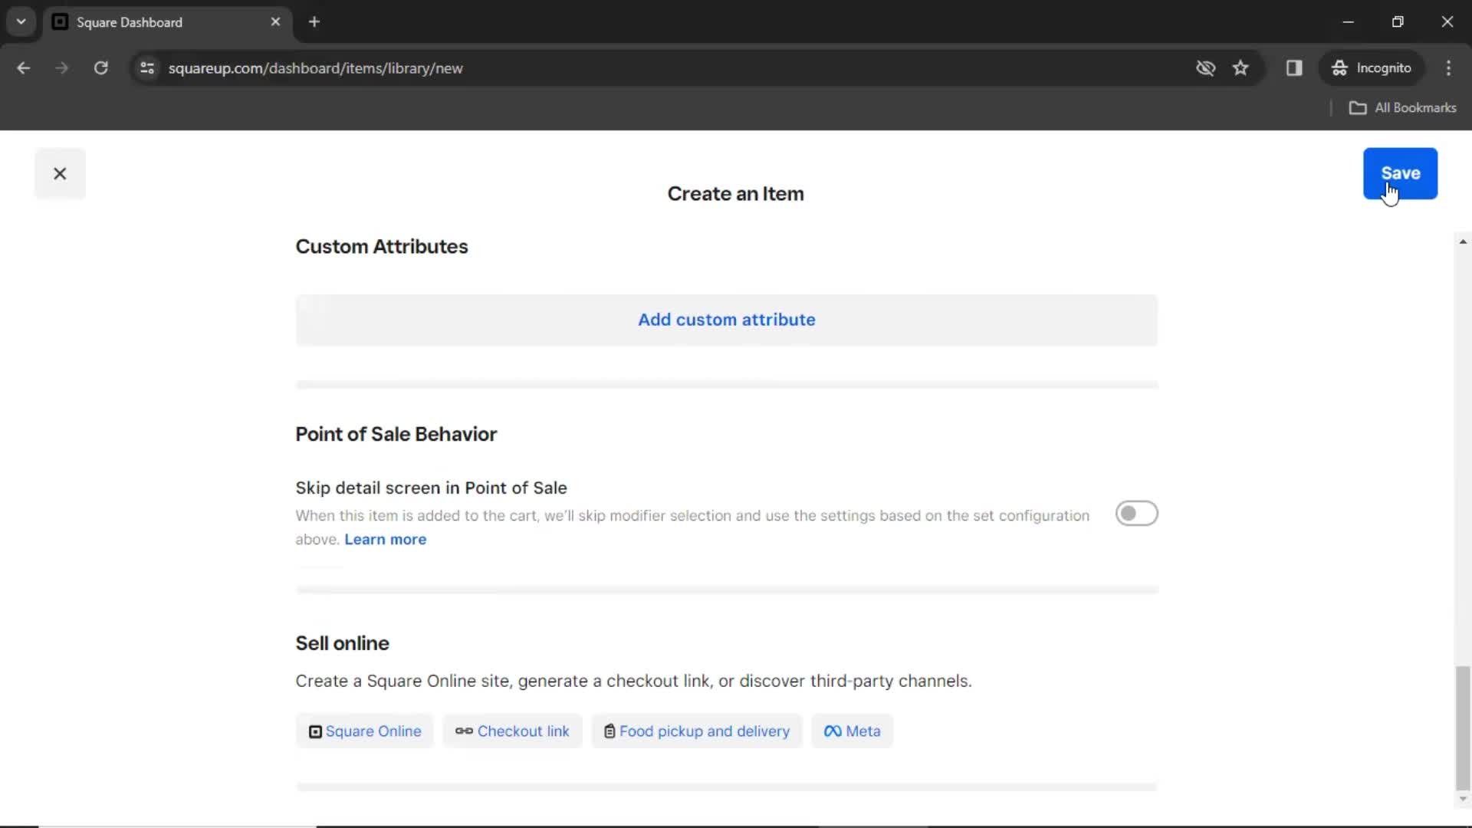Image resolution: width=1472 pixels, height=828 pixels.
Task: Click the back navigation arrow icon
Action: coord(25,67)
